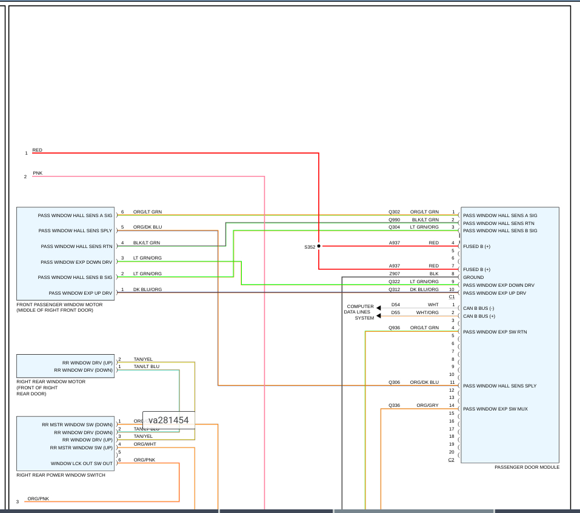Click the FUSED B (+) pin 4 text
Viewport: 580px width, 513px height.
(476, 246)
